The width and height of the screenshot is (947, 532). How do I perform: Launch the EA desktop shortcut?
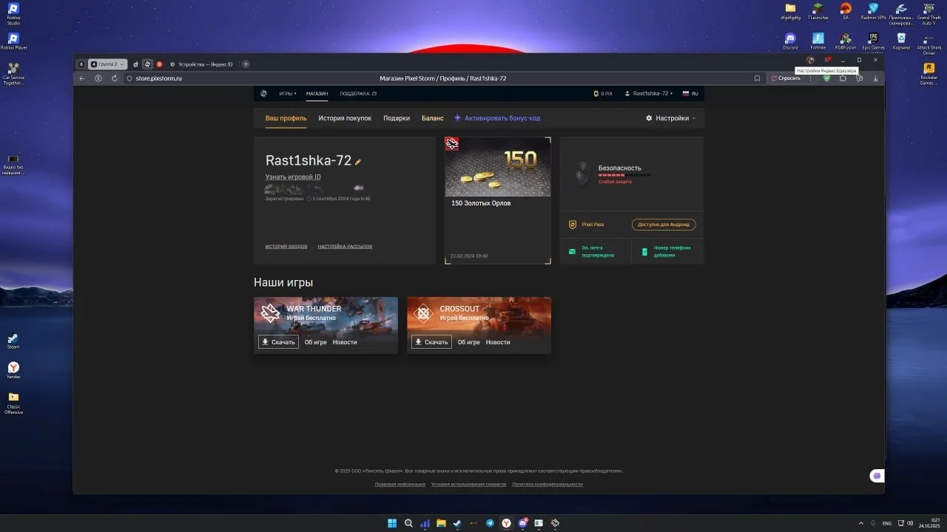coord(846,10)
